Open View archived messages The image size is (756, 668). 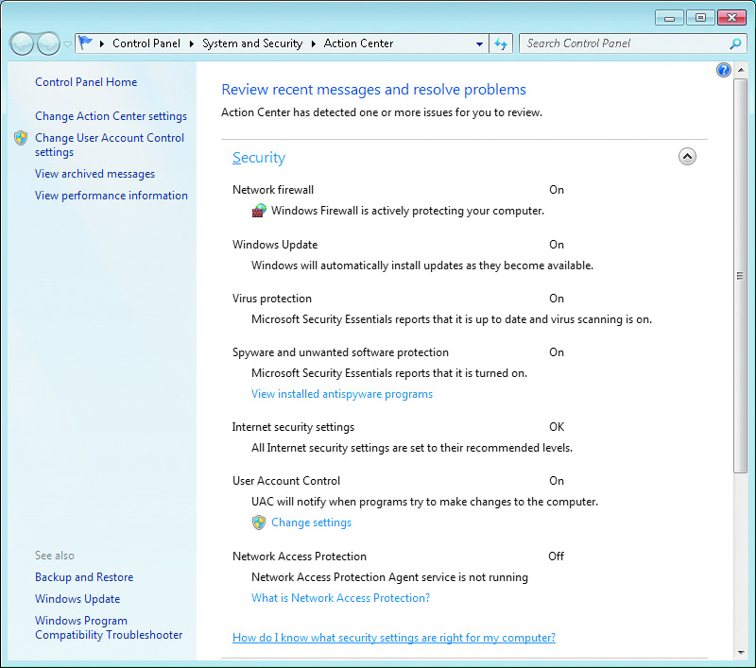(x=95, y=174)
